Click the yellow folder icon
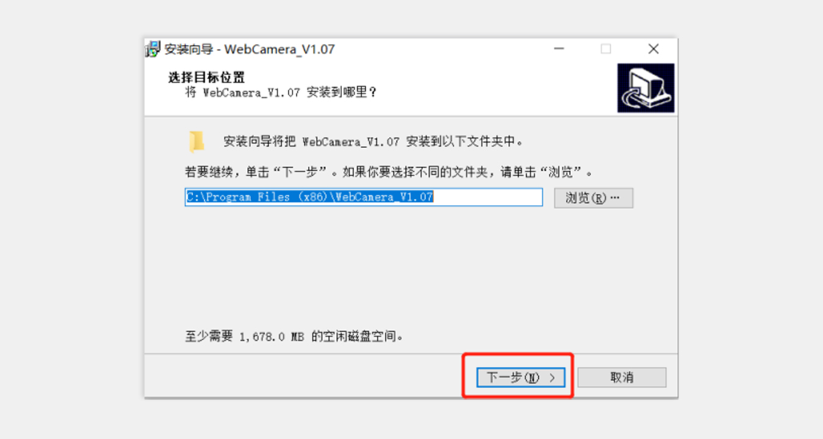Image resolution: width=823 pixels, height=439 pixels. coord(196,141)
